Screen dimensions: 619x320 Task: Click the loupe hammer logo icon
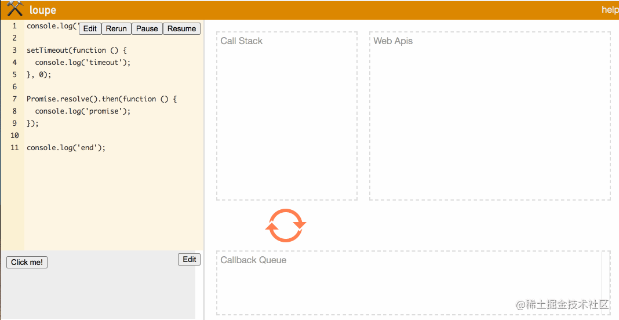tap(15, 9)
